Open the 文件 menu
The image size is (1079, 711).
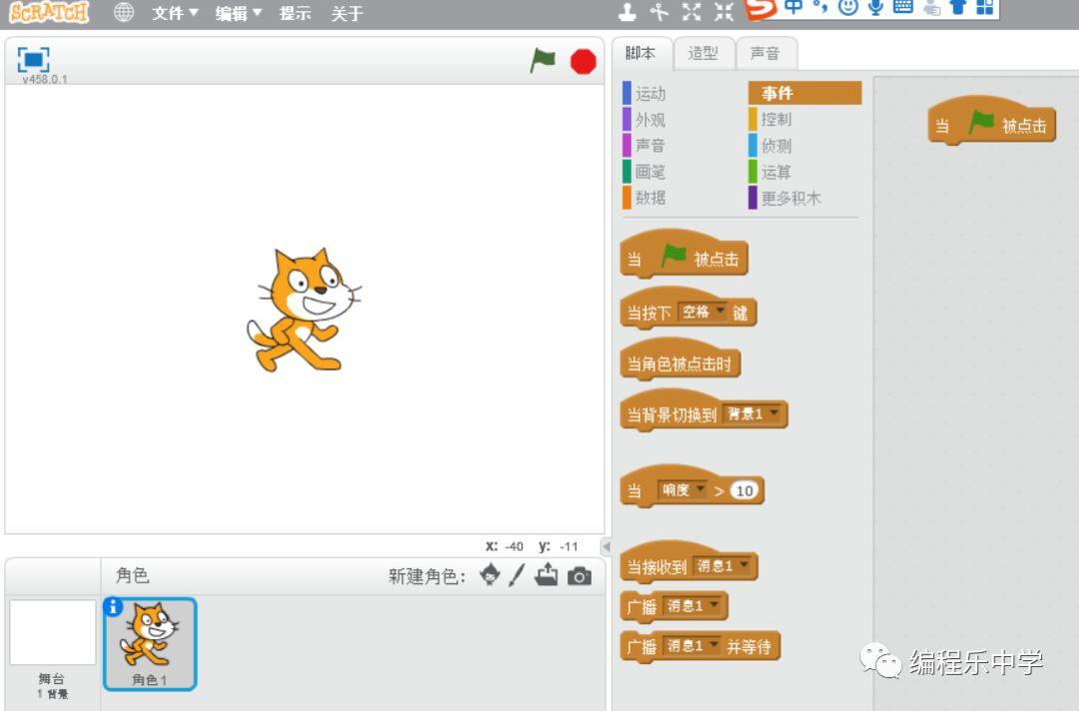pos(175,13)
